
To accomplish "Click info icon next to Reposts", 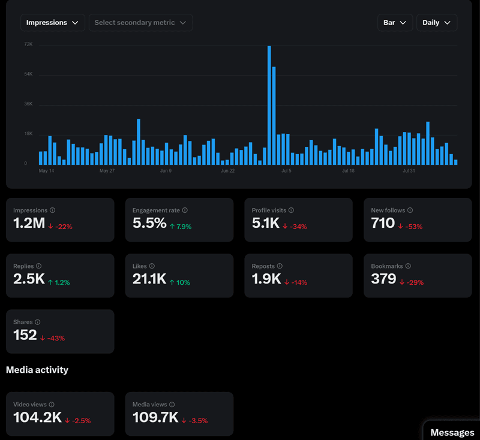I will pyautogui.click(x=280, y=266).
